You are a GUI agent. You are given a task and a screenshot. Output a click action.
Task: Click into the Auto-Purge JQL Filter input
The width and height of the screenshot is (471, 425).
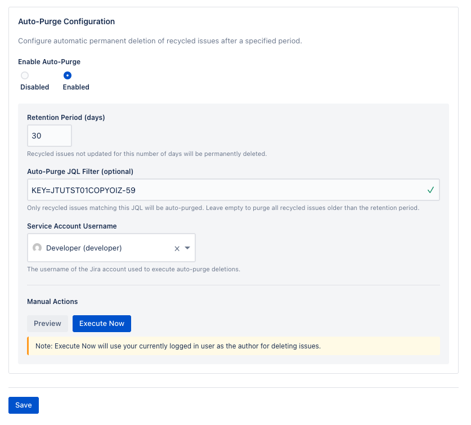(225, 190)
